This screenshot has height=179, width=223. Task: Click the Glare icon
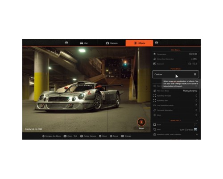click(x=155, y=115)
